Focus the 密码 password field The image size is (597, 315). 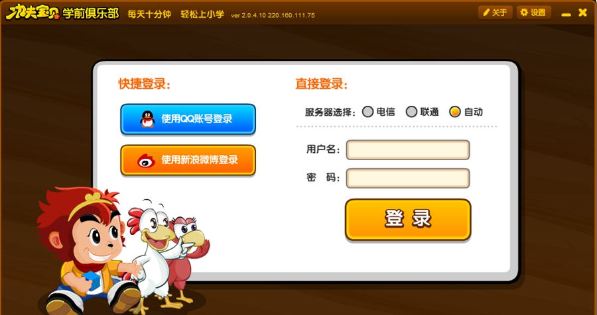(x=408, y=178)
